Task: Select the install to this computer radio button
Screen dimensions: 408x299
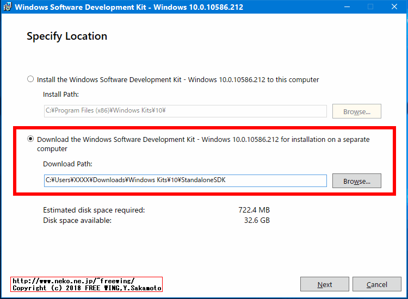Action: pos(30,79)
